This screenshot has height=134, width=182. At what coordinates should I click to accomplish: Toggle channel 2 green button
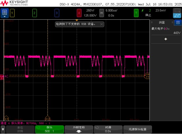click(35, 13)
